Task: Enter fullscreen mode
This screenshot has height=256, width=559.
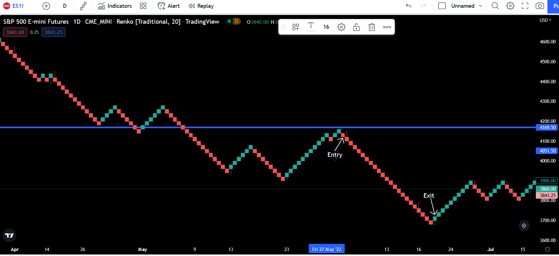Action: click(525, 6)
